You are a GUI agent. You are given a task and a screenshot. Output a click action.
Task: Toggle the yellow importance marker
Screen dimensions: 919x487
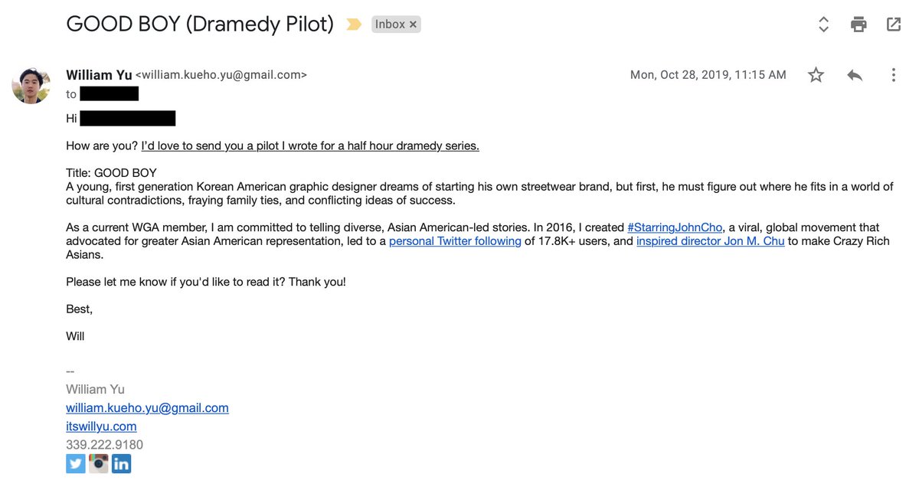pyautogui.click(x=354, y=25)
